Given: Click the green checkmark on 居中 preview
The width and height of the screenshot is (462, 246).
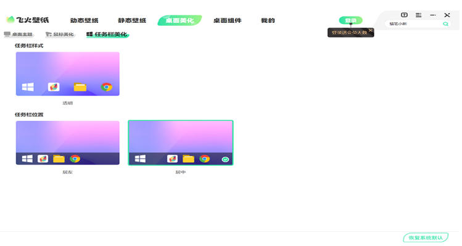Looking at the screenshot, I should pyautogui.click(x=225, y=160).
